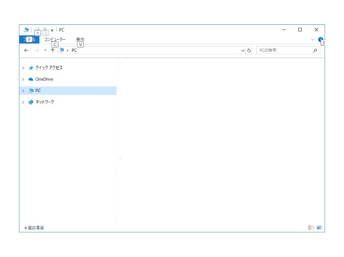This screenshot has width=344, height=257.
Task: Click the PC computer icon in tree
Action: click(31, 91)
